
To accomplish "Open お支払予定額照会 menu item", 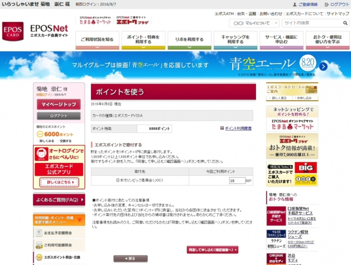I will coord(59,233).
